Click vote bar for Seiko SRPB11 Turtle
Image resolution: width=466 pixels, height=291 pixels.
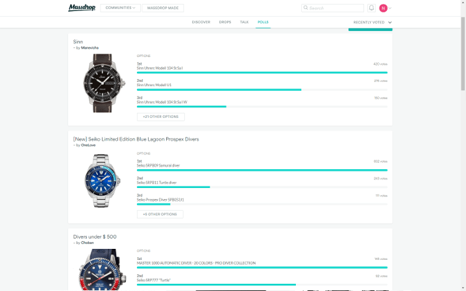pyautogui.click(x=262, y=187)
